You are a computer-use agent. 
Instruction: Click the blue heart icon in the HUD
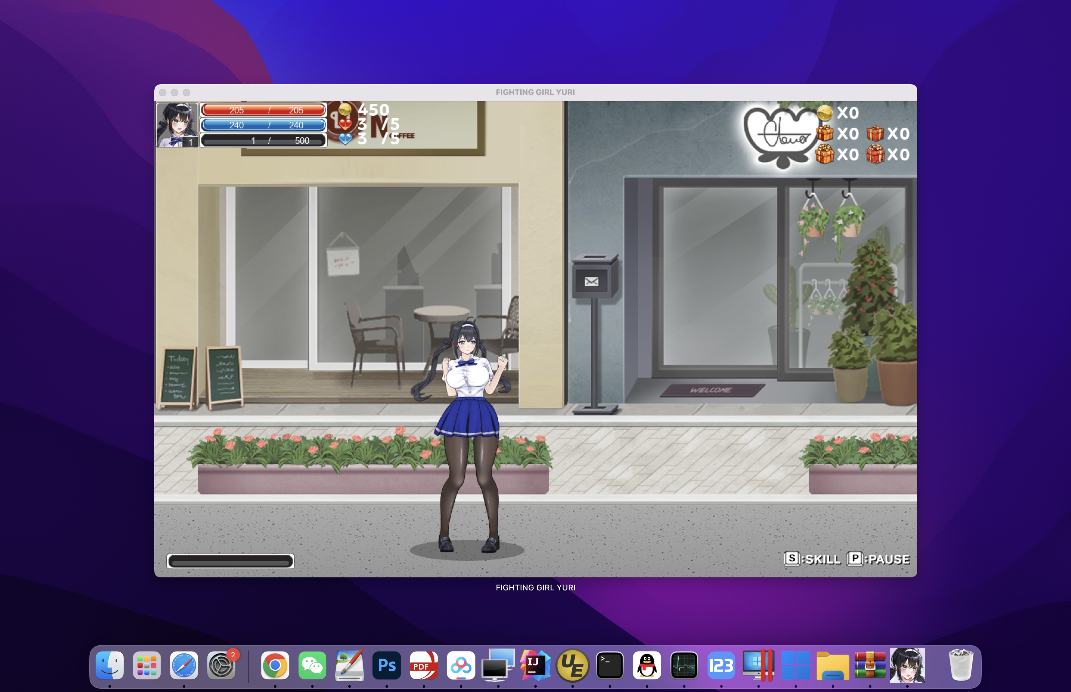pos(345,138)
